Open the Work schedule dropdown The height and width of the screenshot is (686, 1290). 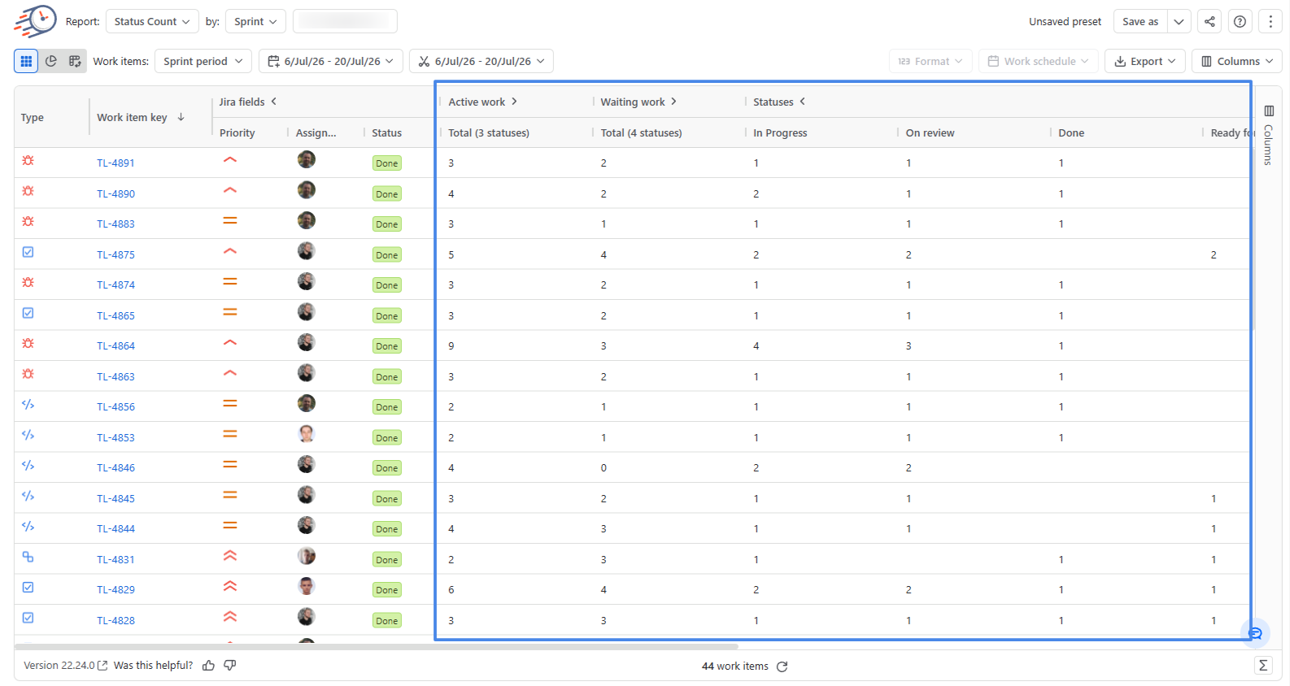[x=1039, y=61]
